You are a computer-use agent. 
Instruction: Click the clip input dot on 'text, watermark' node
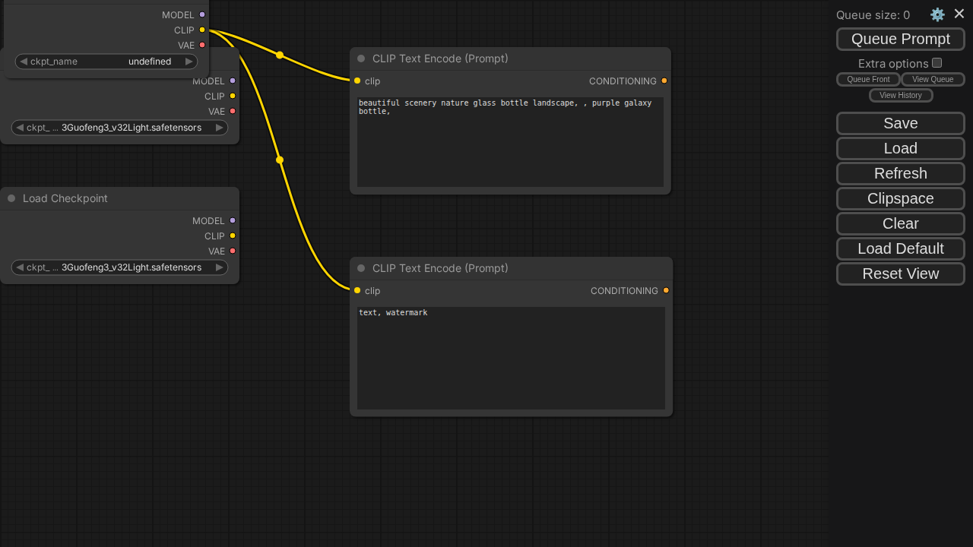point(357,290)
